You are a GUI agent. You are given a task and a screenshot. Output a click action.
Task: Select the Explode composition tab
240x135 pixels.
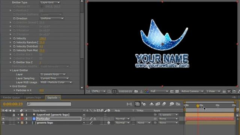pyautogui.click(x=52, y=97)
